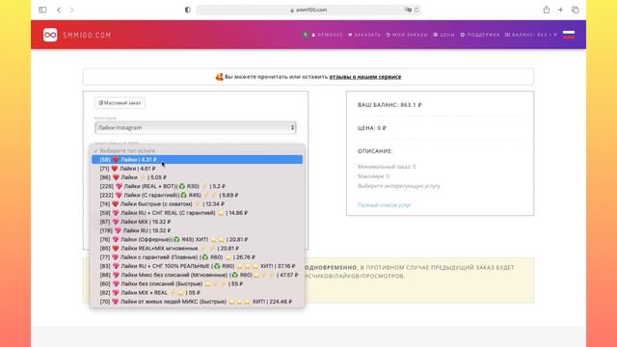
Task: Toggle Safari sidebar icon
Action: [42, 10]
